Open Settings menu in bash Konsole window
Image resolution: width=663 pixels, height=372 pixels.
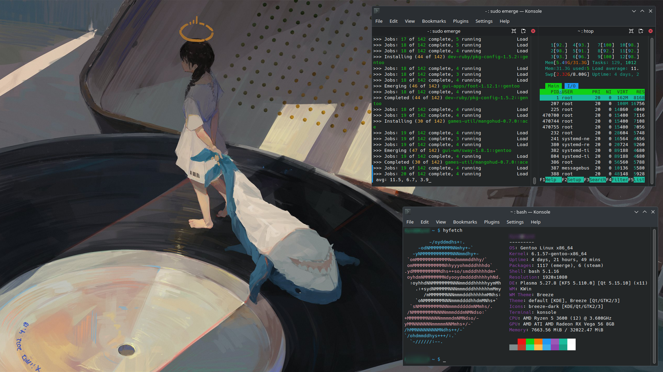pyautogui.click(x=515, y=222)
